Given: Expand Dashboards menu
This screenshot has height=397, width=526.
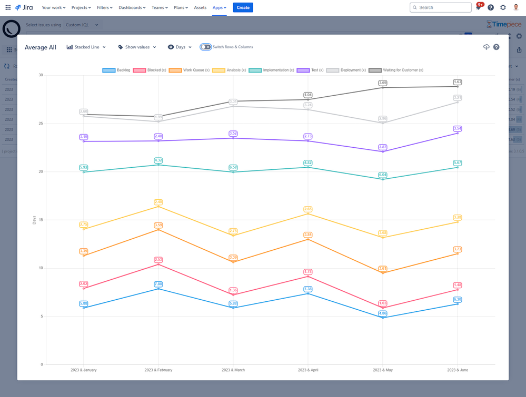Looking at the screenshot, I should point(132,7).
